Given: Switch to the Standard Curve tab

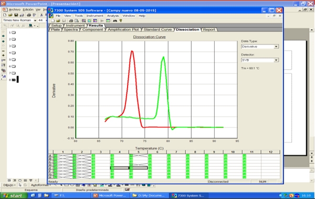Looking at the screenshot, I should point(157,29).
